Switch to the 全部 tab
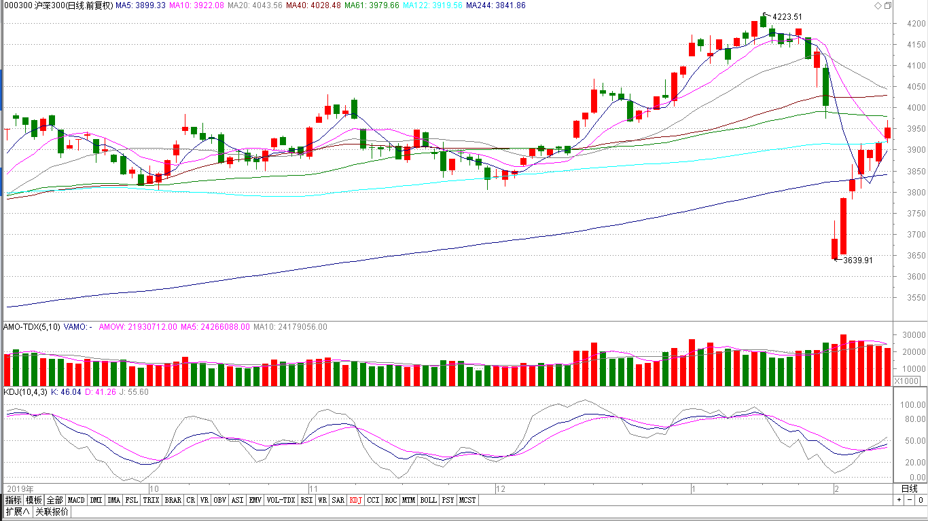The image size is (928, 521). point(55,500)
